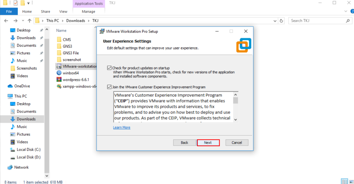Open the View ribbon tab
This screenshot has height=184, width=354.
point(63,11)
